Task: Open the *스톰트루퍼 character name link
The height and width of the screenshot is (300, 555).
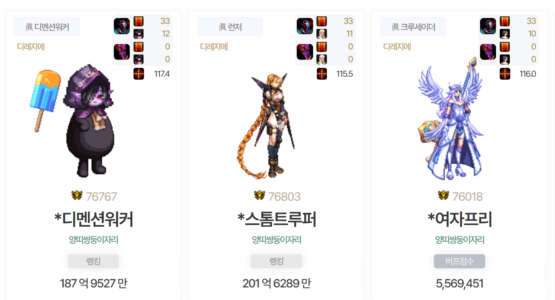Action: 277,220
